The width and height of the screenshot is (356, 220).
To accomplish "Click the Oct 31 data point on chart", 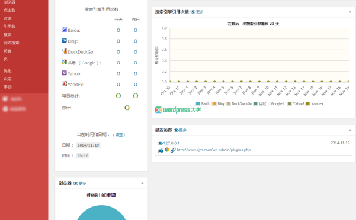I will point(179,82).
